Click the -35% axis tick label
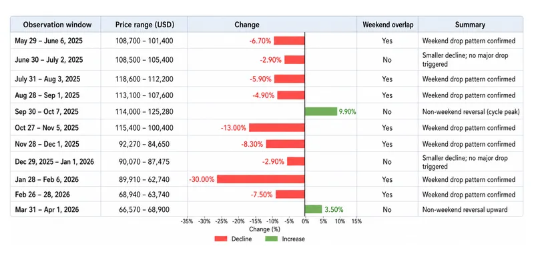This screenshot has width=534, height=258. coord(187,221)
